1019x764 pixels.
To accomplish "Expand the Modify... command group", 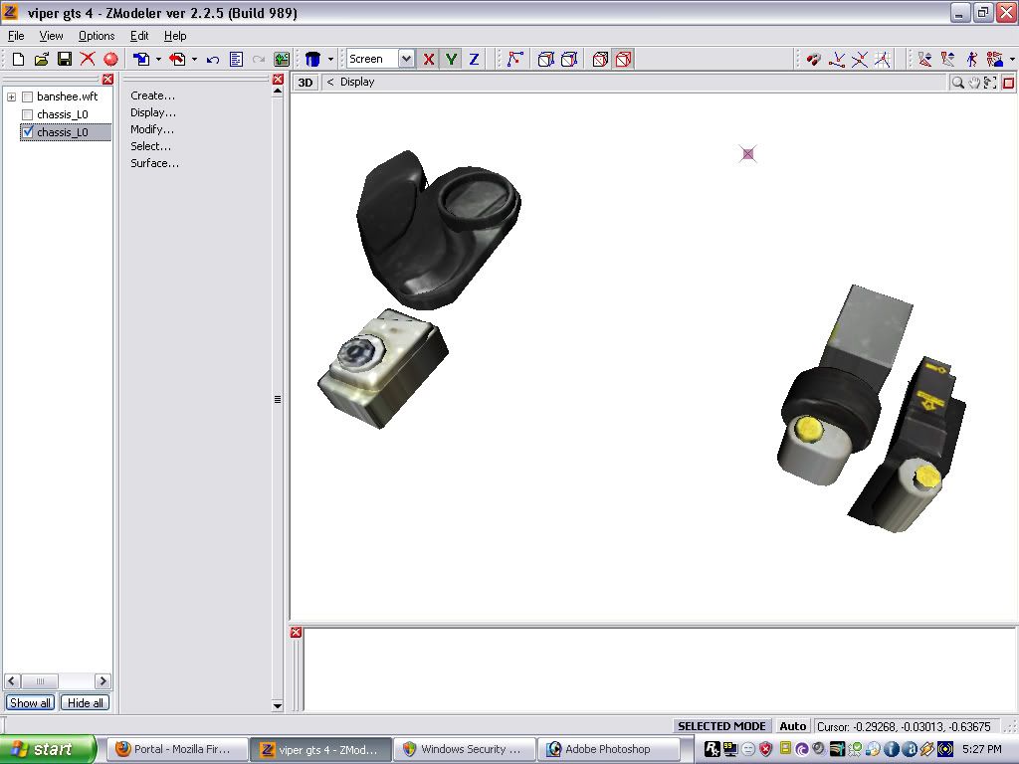I will (152, 129).
